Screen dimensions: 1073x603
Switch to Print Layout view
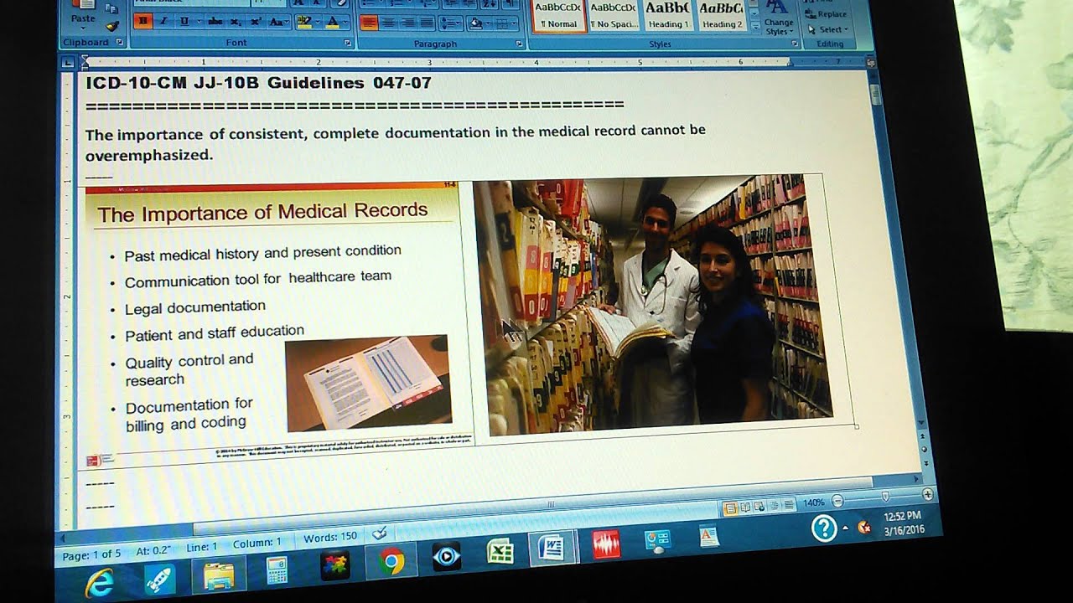(x=730, y=508)
